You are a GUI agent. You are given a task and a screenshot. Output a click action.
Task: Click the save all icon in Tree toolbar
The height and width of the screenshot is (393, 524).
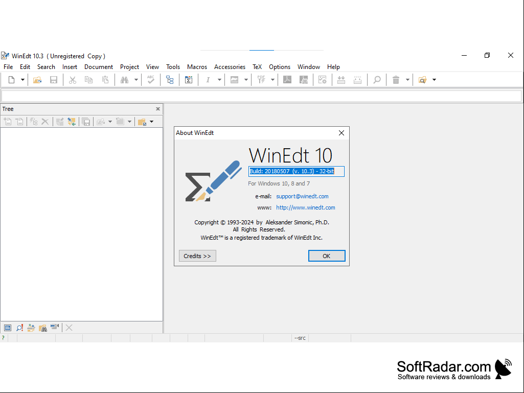click(x=86, y=122)
